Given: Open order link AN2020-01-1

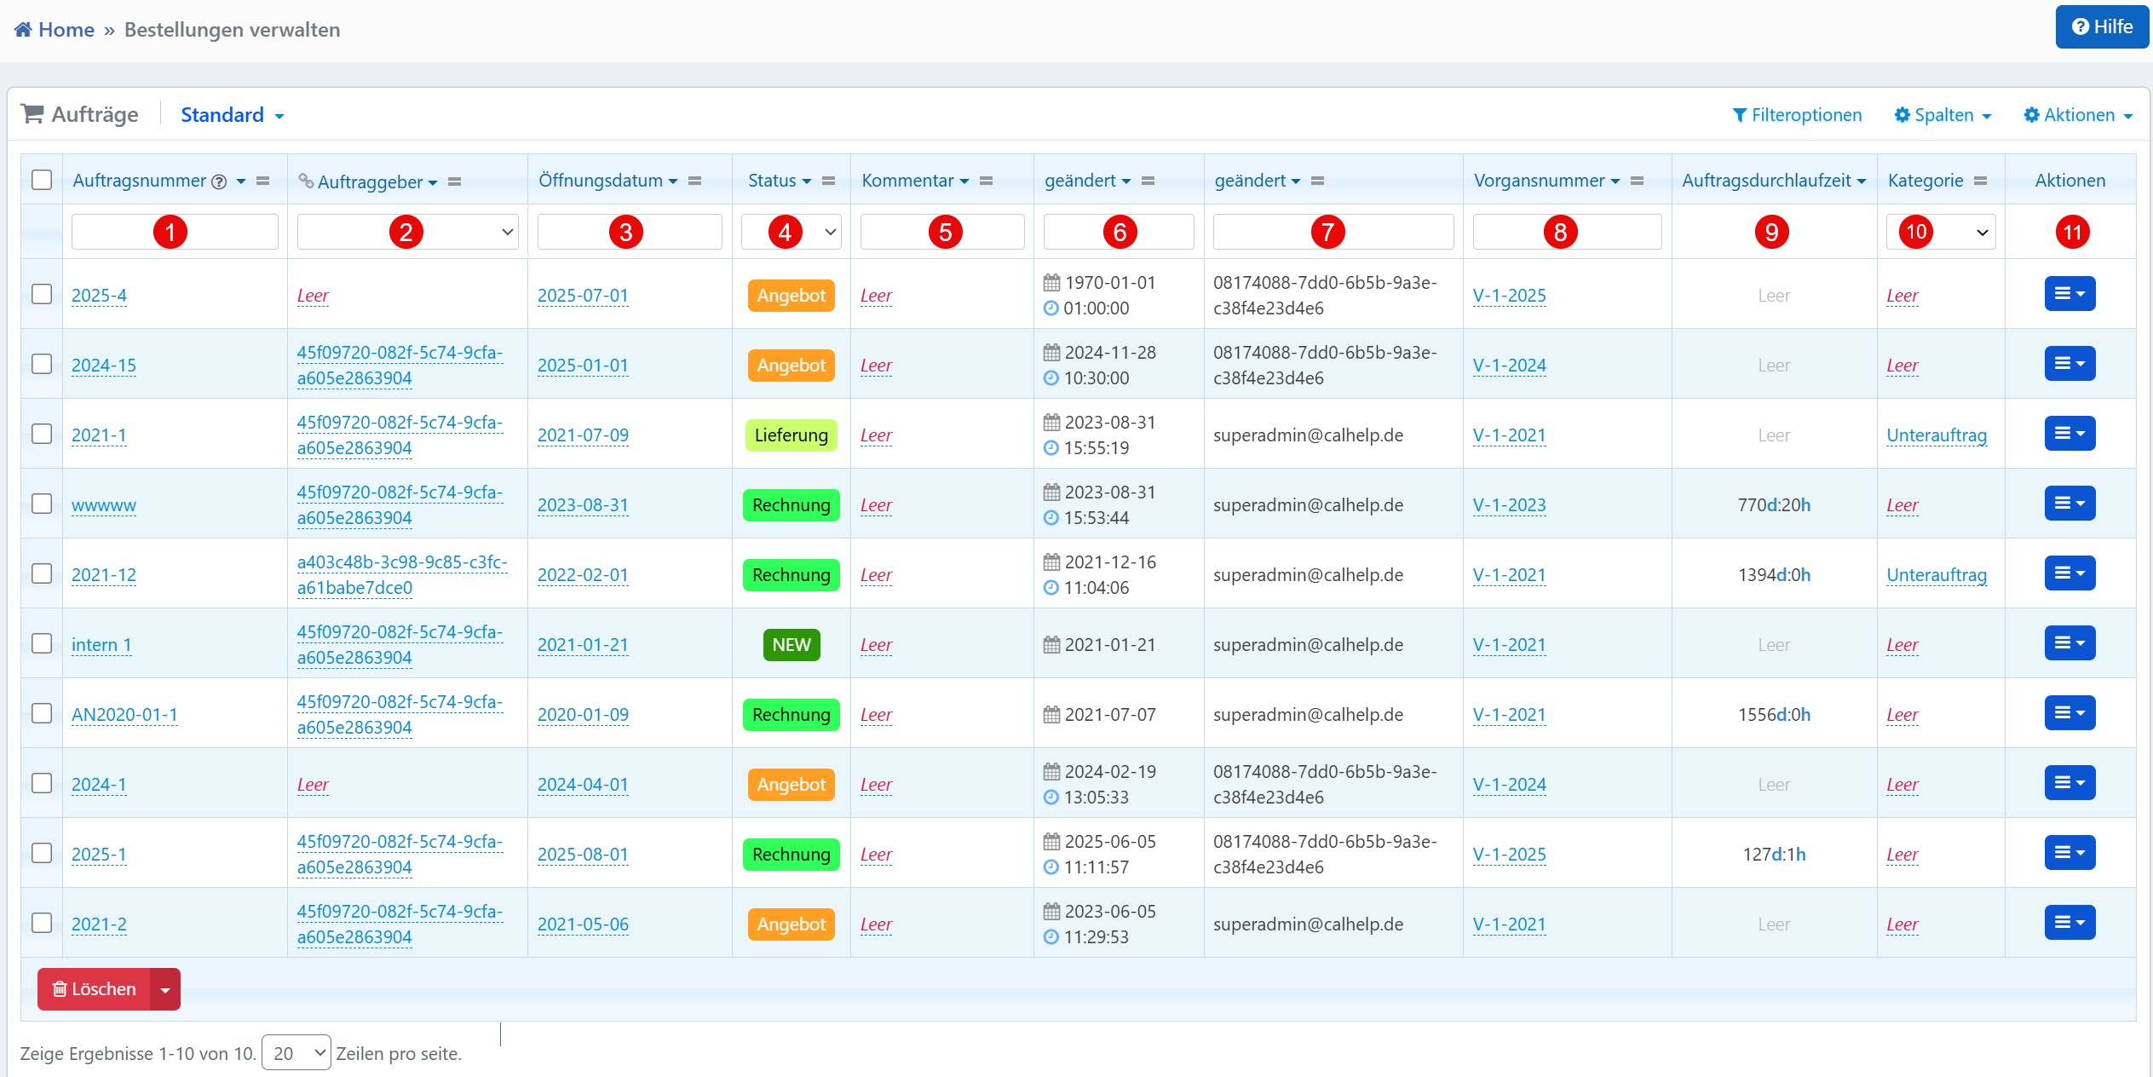Looking at the screenshot, I should (124, 714).
